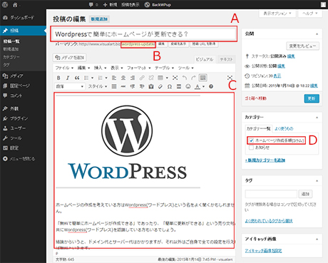328x263 pixels.
Task: Open keyboard shortcuts help icon
Action: pyautogui.click(x=211, y=86)
